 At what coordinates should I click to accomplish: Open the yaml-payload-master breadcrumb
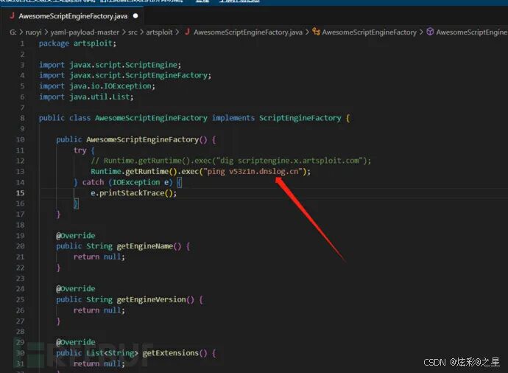click(85, 32)
